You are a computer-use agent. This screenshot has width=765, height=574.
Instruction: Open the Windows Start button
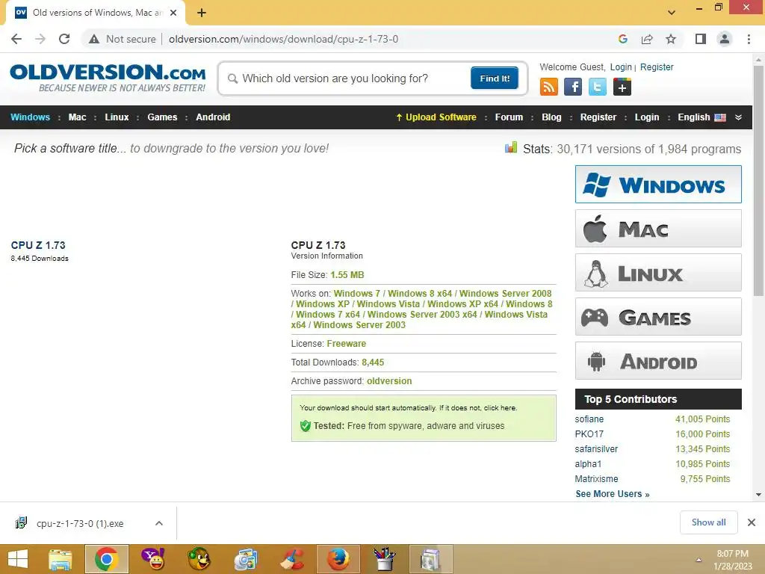click(x=18, y=559)
